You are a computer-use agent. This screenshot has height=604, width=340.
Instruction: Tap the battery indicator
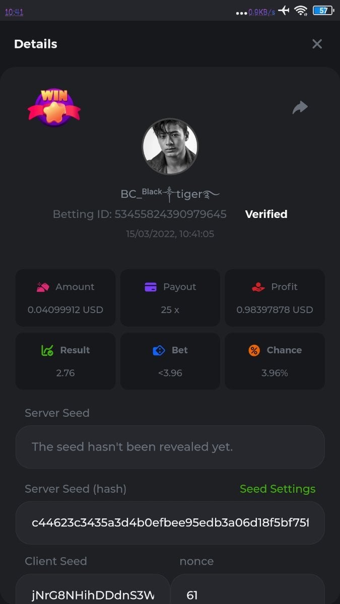pos(323,11)
